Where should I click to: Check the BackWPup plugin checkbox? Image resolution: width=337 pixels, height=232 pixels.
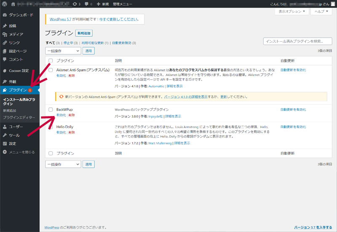51,110
